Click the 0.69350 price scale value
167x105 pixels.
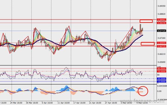(x=162, y=6)
